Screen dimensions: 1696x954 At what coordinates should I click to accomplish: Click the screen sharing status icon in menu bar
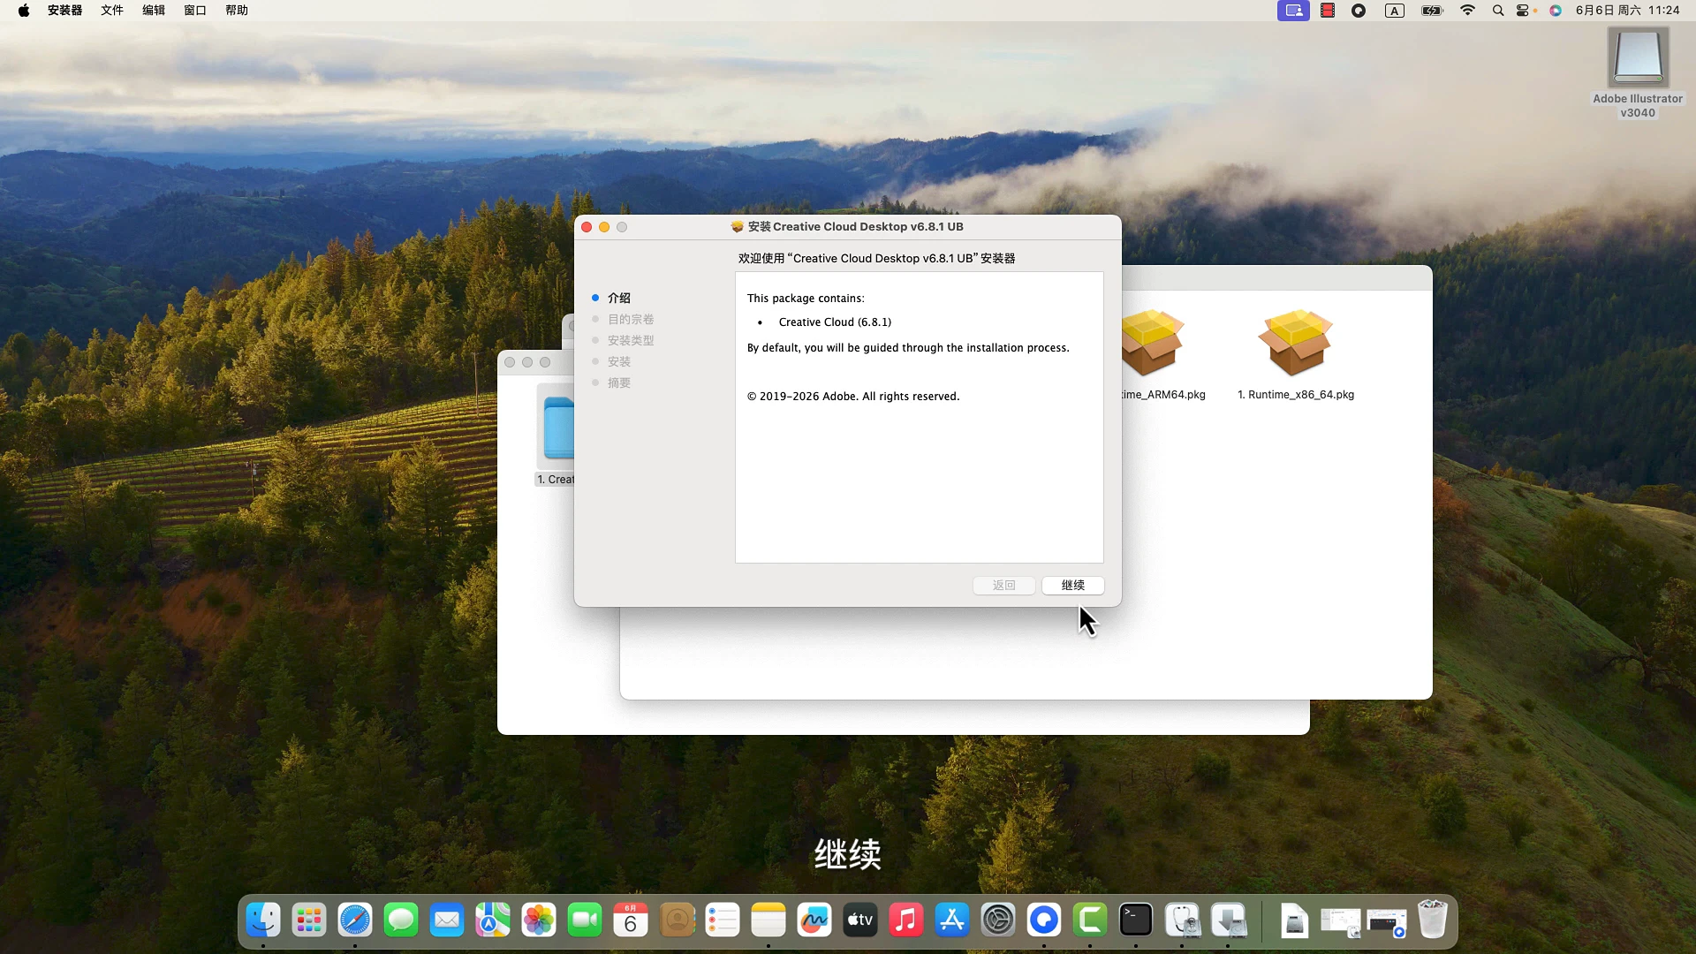[x=1293, y=11]
